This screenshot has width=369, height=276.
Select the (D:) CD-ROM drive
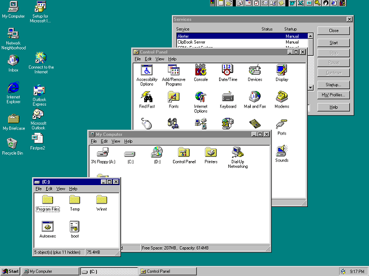tap(157, 155)
